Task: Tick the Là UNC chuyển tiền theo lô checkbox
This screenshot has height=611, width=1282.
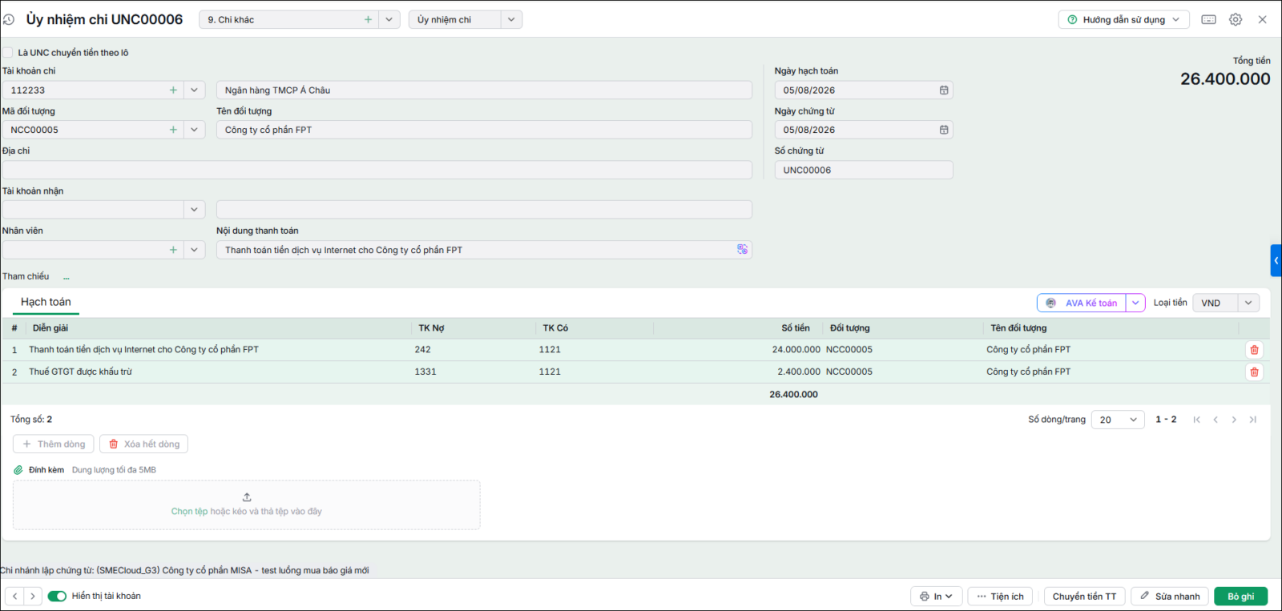Action: [7, 53]
